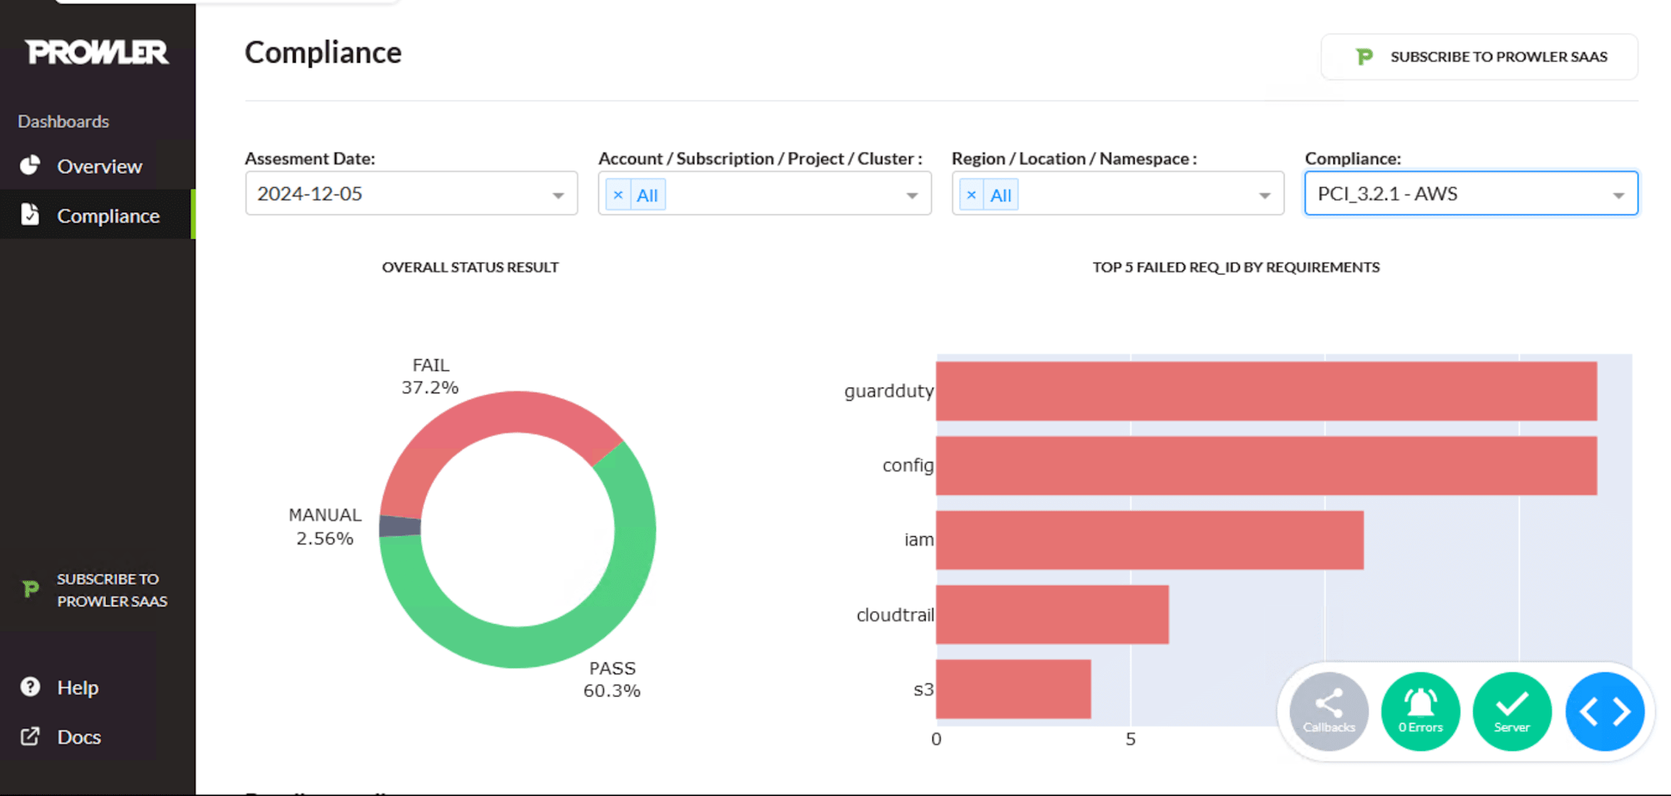This screenshot has height=796, width=1671.
Task: Click the FAIL 37.2% label
Action: point(430,377)
